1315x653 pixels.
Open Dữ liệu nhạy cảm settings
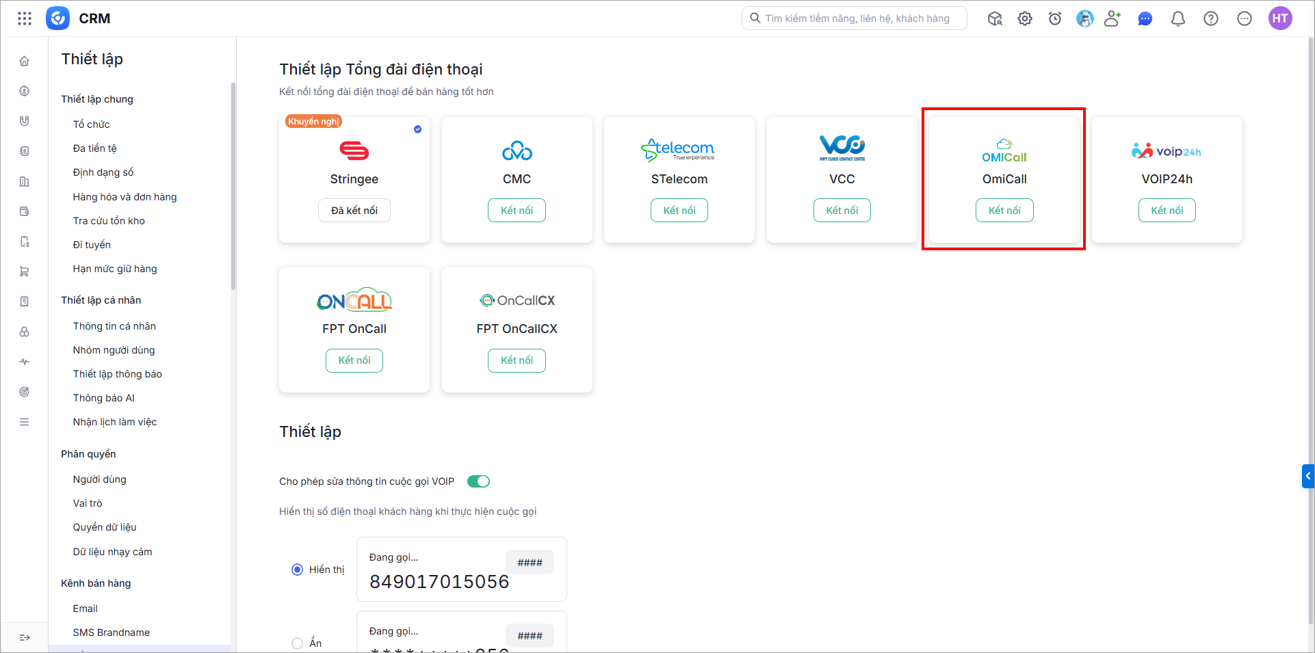pyautogui.click(x=113, y=552)
